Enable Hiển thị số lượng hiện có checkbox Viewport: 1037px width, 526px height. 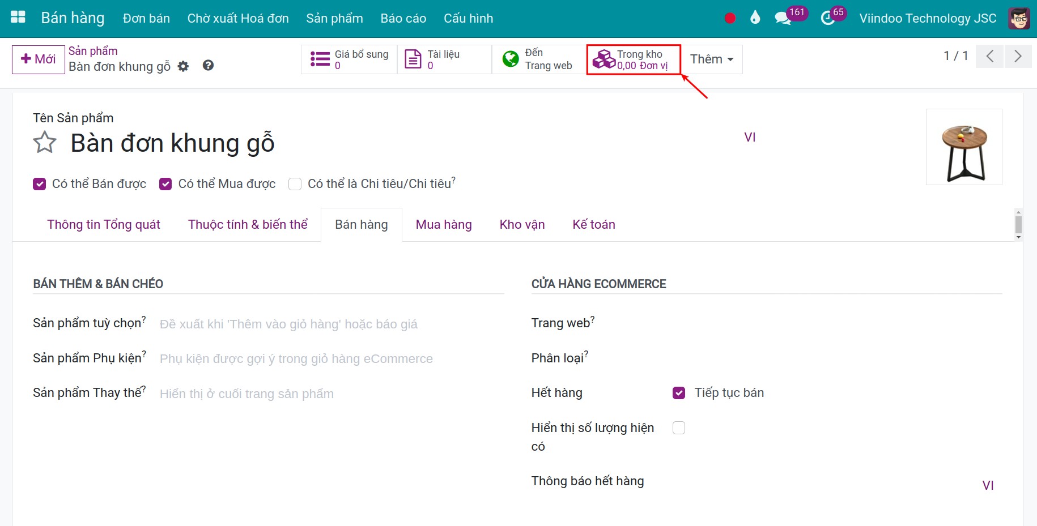coord(679,428)
